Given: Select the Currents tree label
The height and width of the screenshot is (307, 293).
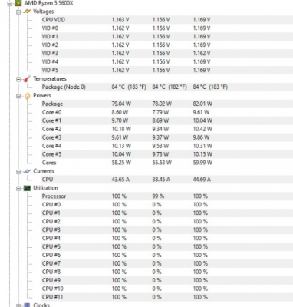Looking at the screenshot, I should (44, 171).
